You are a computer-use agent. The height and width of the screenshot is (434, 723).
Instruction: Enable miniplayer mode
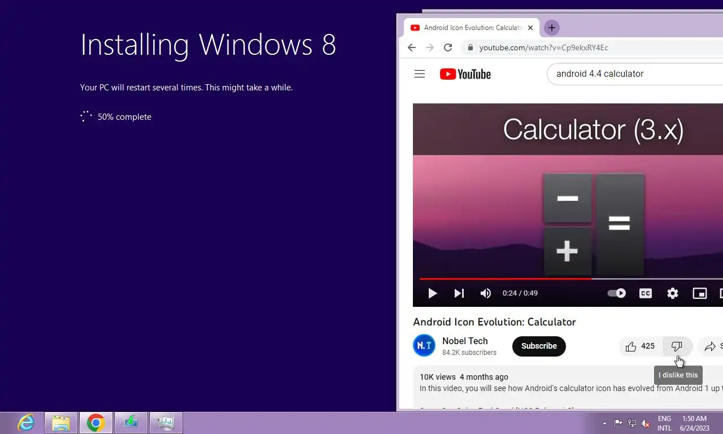(700, 293)
